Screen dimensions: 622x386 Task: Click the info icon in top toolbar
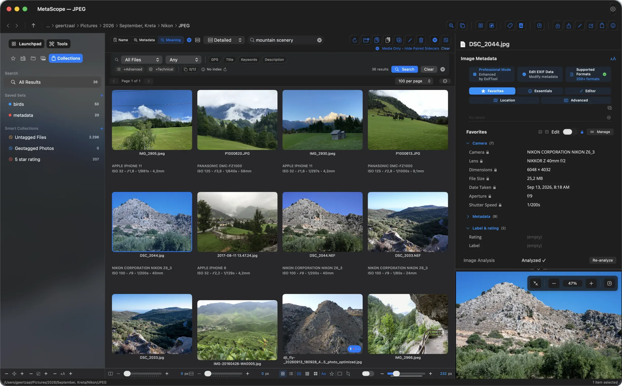pyautogui.click(x=613, y=26)
